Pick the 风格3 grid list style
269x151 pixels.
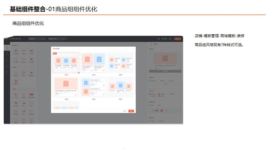tap(120, 63)
